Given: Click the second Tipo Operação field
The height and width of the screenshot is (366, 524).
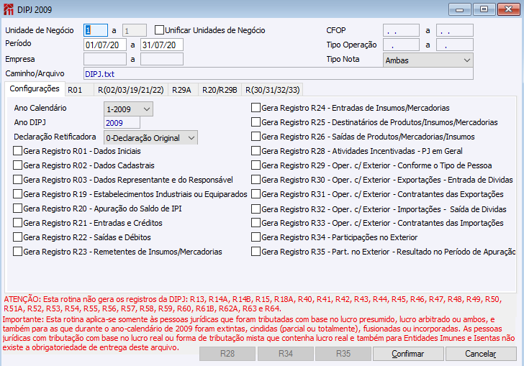Looking at the screenshot, I should 455,45.
